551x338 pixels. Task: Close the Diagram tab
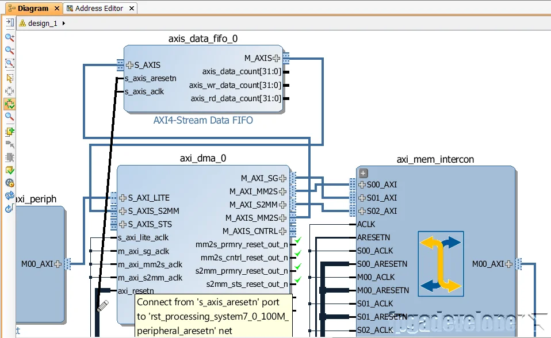click(56, 8)
